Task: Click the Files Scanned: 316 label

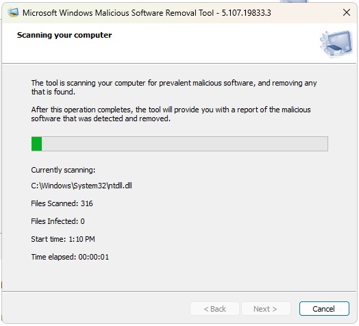Action: tap(62, 203)
